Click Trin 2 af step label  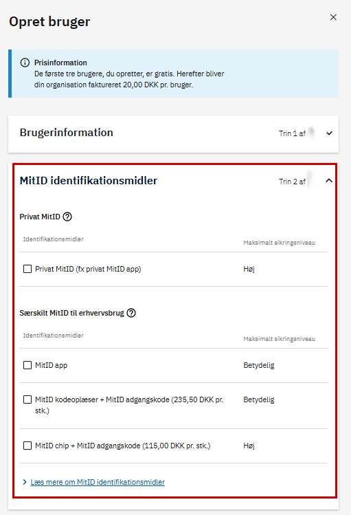(292, 182)
